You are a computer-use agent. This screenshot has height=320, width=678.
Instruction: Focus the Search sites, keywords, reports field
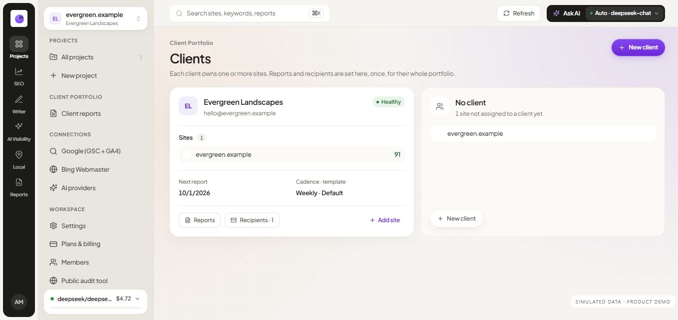[250, 13]
